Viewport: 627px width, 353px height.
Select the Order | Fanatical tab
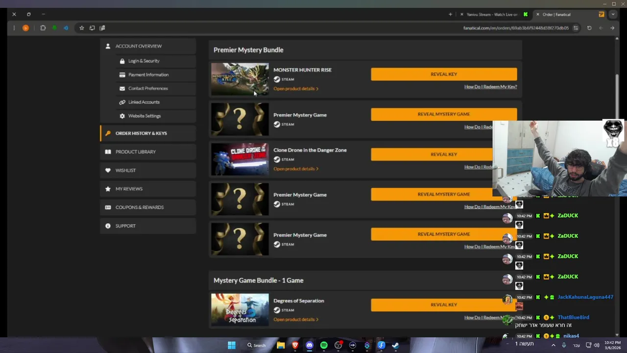click(x=570, y=14)
